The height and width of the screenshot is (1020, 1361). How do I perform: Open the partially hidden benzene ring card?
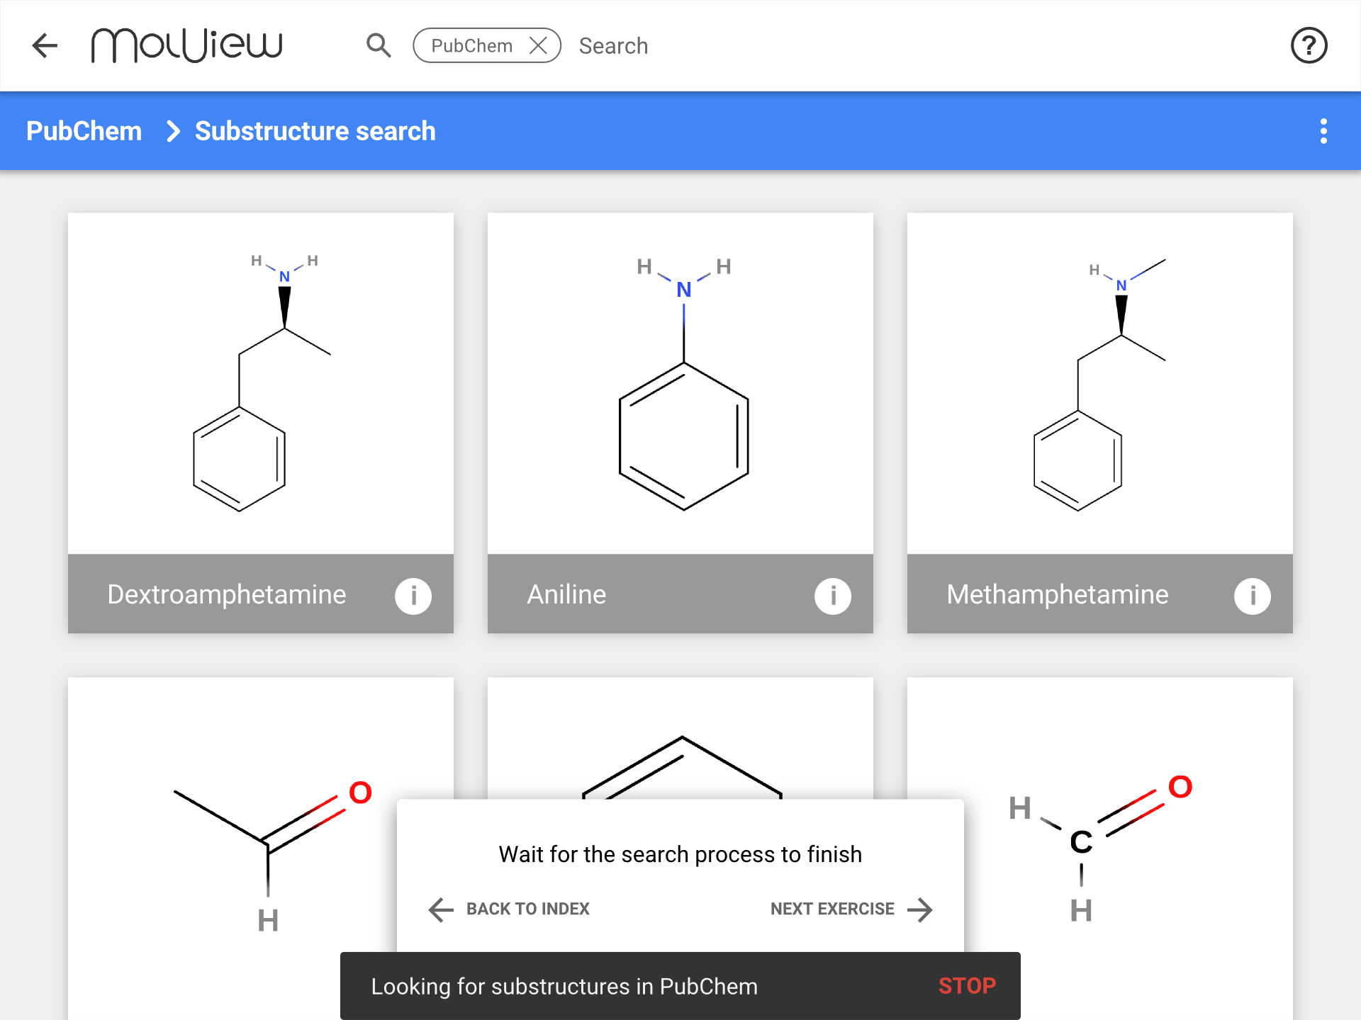(680, 738)
